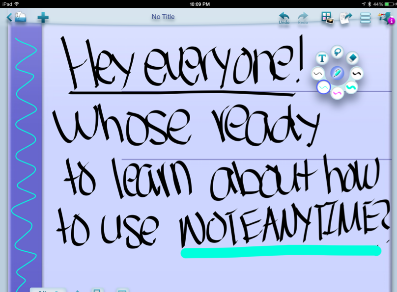This screenshot has width=397, height=292.
Task: Pick the thick cyan highlighter swatch
Action: (351, 87)
